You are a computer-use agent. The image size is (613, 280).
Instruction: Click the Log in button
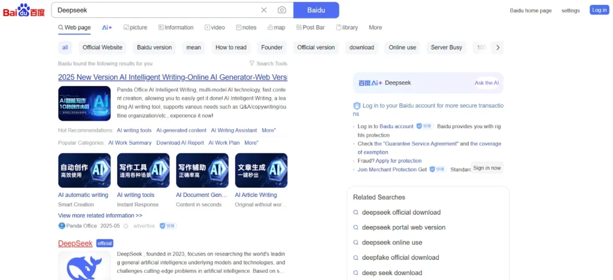pos(599,10)
